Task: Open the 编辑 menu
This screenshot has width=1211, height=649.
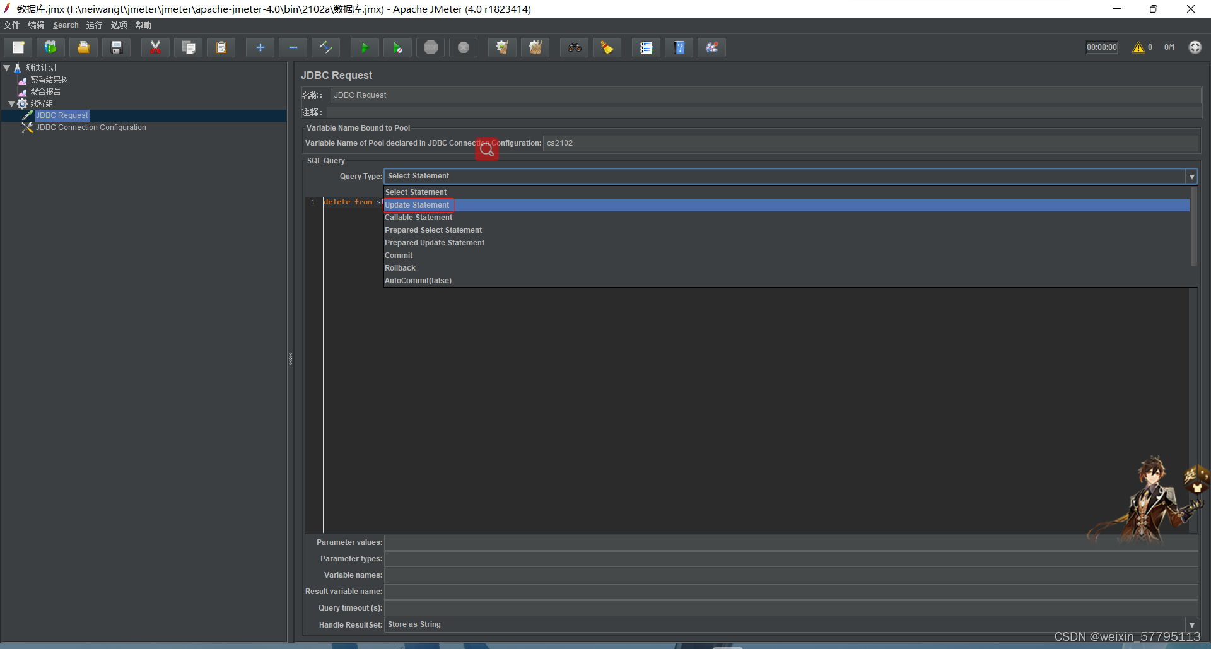Action: (x=36, y=25)
